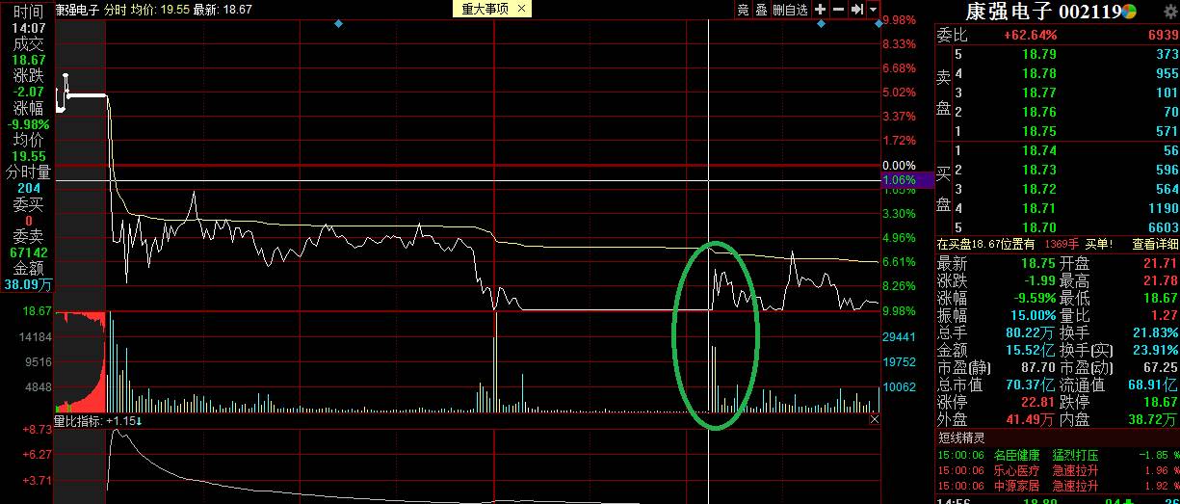
Task: Open 查看详细 order details link
Action: pos(1154,244)
